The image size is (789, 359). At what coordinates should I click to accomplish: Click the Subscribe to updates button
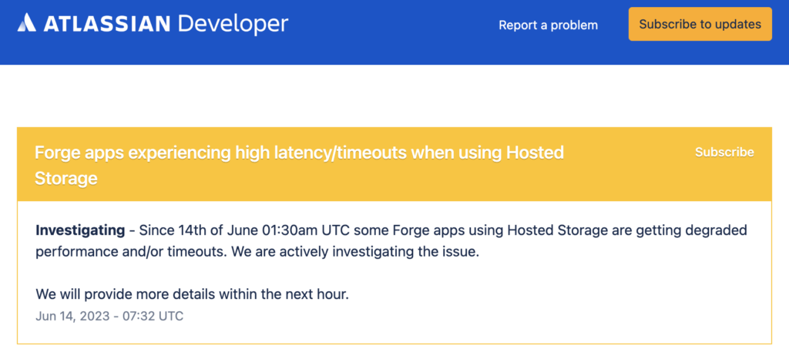[x=700, y=24]
